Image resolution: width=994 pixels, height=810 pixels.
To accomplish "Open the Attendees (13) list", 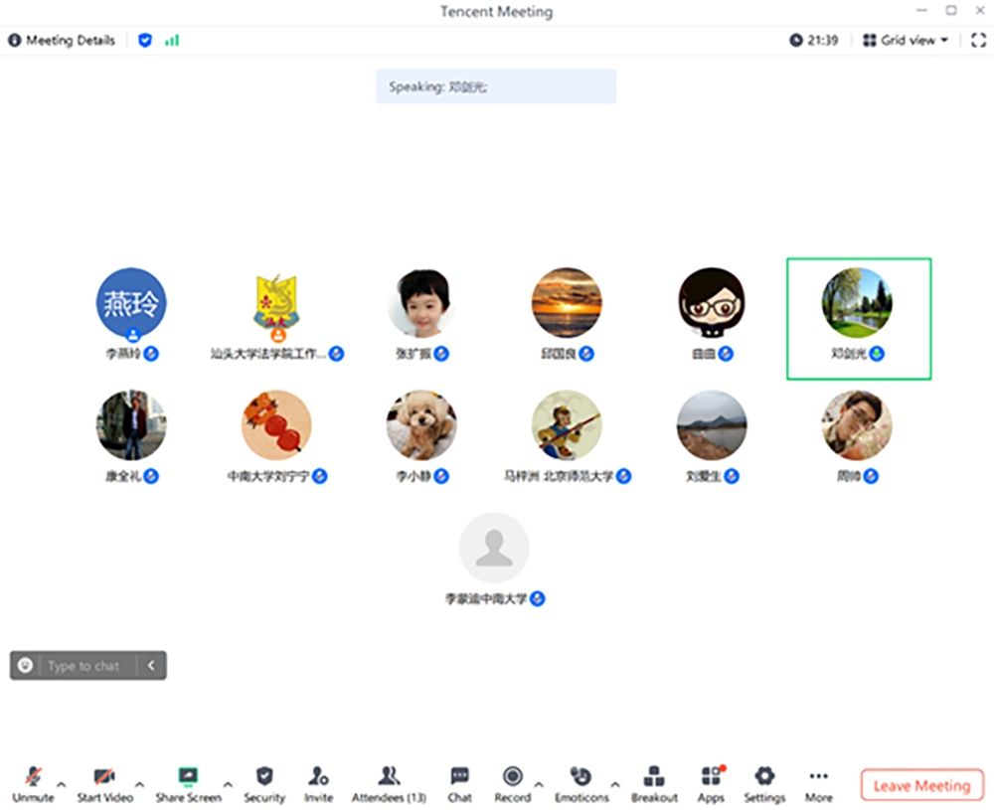I will [x=389, y=784].
